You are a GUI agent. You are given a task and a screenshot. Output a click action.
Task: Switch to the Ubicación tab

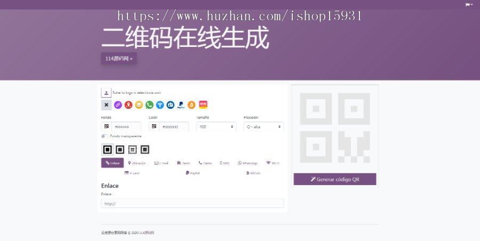[137, 163]
